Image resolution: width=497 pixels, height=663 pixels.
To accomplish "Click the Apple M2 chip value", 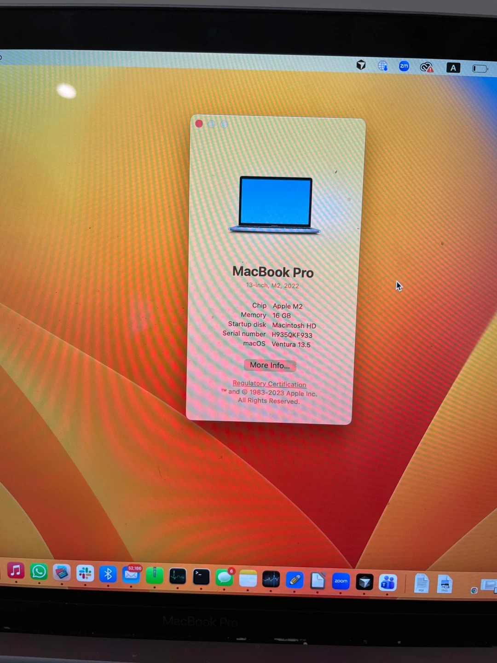I will click(x=288, y=306).
